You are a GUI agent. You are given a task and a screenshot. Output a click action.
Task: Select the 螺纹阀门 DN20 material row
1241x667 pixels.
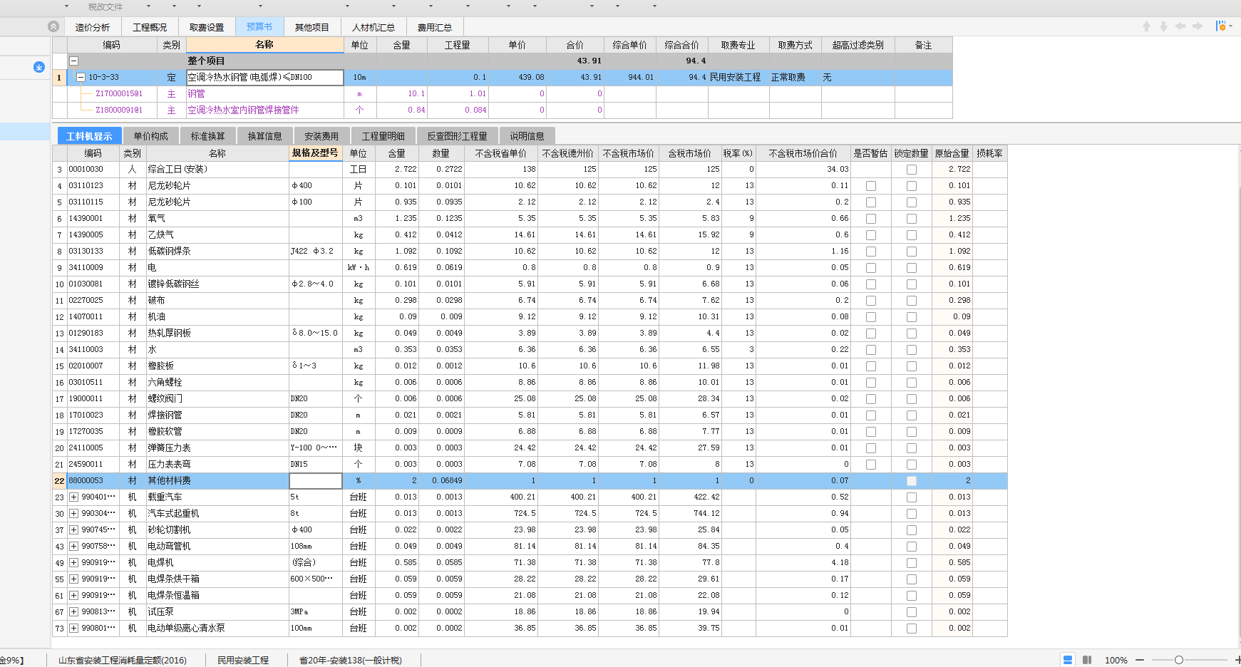[x=530, y=399]
